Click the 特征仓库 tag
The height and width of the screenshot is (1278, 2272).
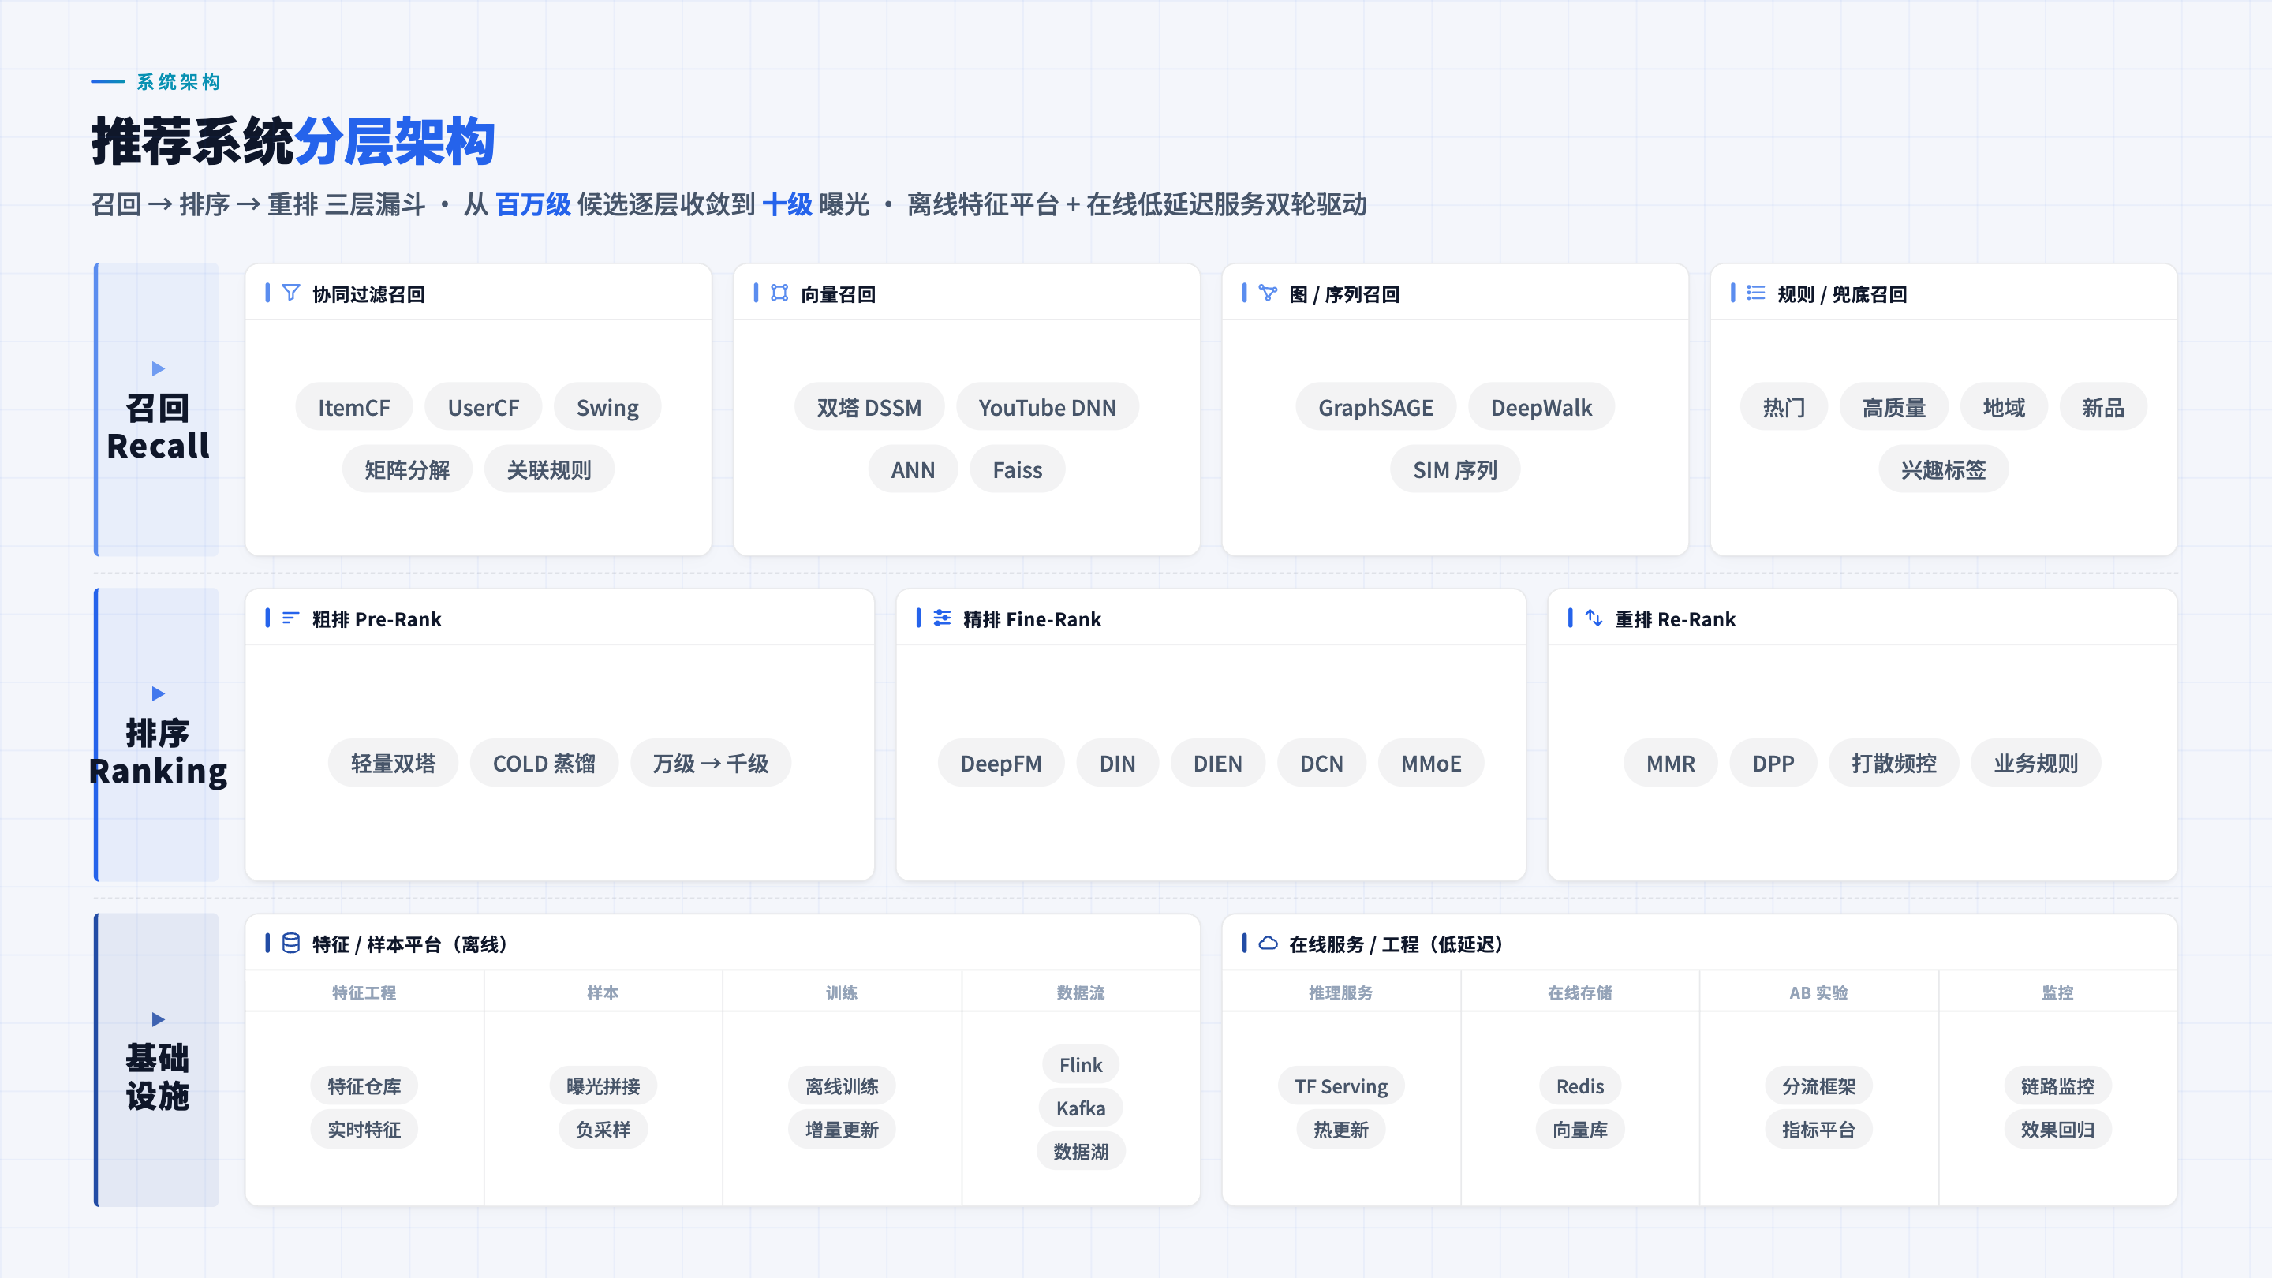pyautogui.click(x=364, y=1086)
